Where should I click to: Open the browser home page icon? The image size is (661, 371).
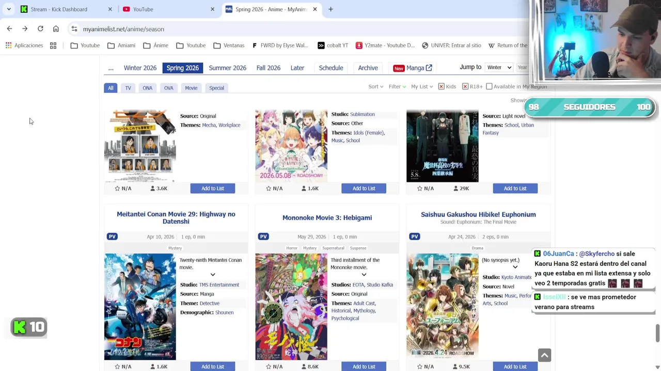coord(56,29)
